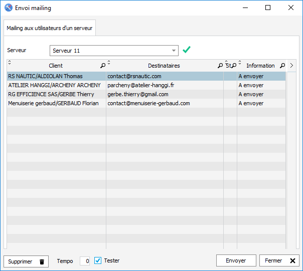Click the Information column header

click(x=260, y=66)
